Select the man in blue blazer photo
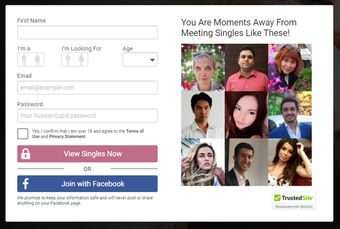 (x=290, y=115)
